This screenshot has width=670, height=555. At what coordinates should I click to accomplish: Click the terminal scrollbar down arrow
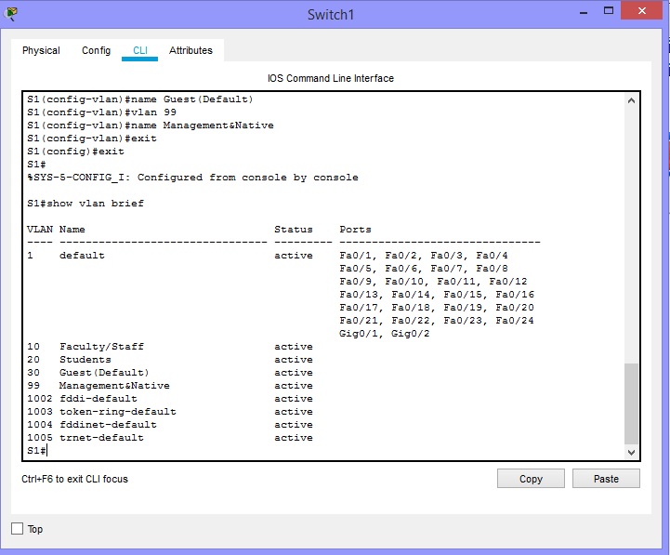tap(632, 452)
